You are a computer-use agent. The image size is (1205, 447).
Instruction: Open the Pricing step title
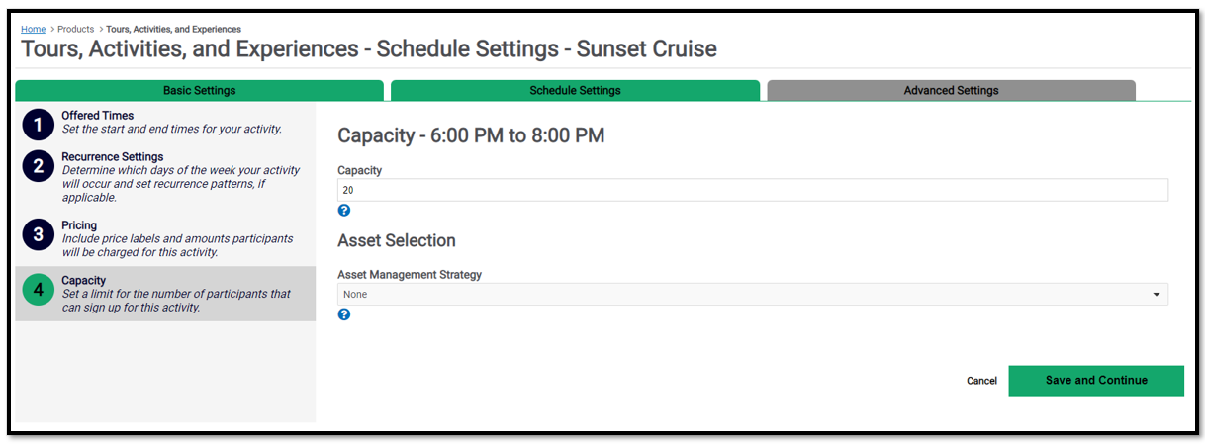(79, 225)
